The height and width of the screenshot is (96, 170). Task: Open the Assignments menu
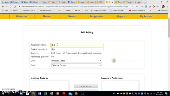coord(96,16)
